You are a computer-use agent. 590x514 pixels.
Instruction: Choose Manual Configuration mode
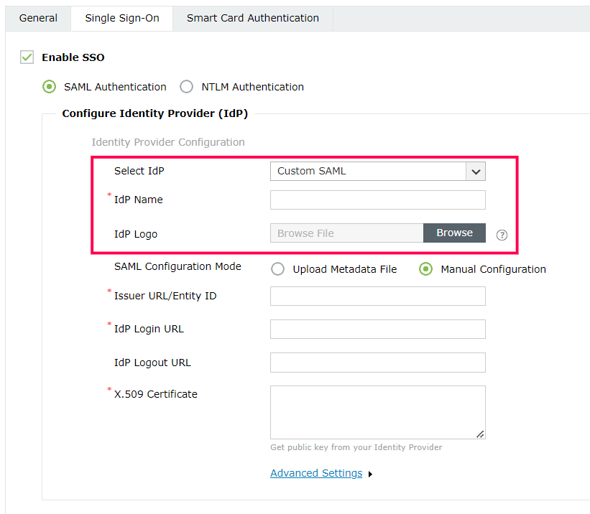[425, 269]
